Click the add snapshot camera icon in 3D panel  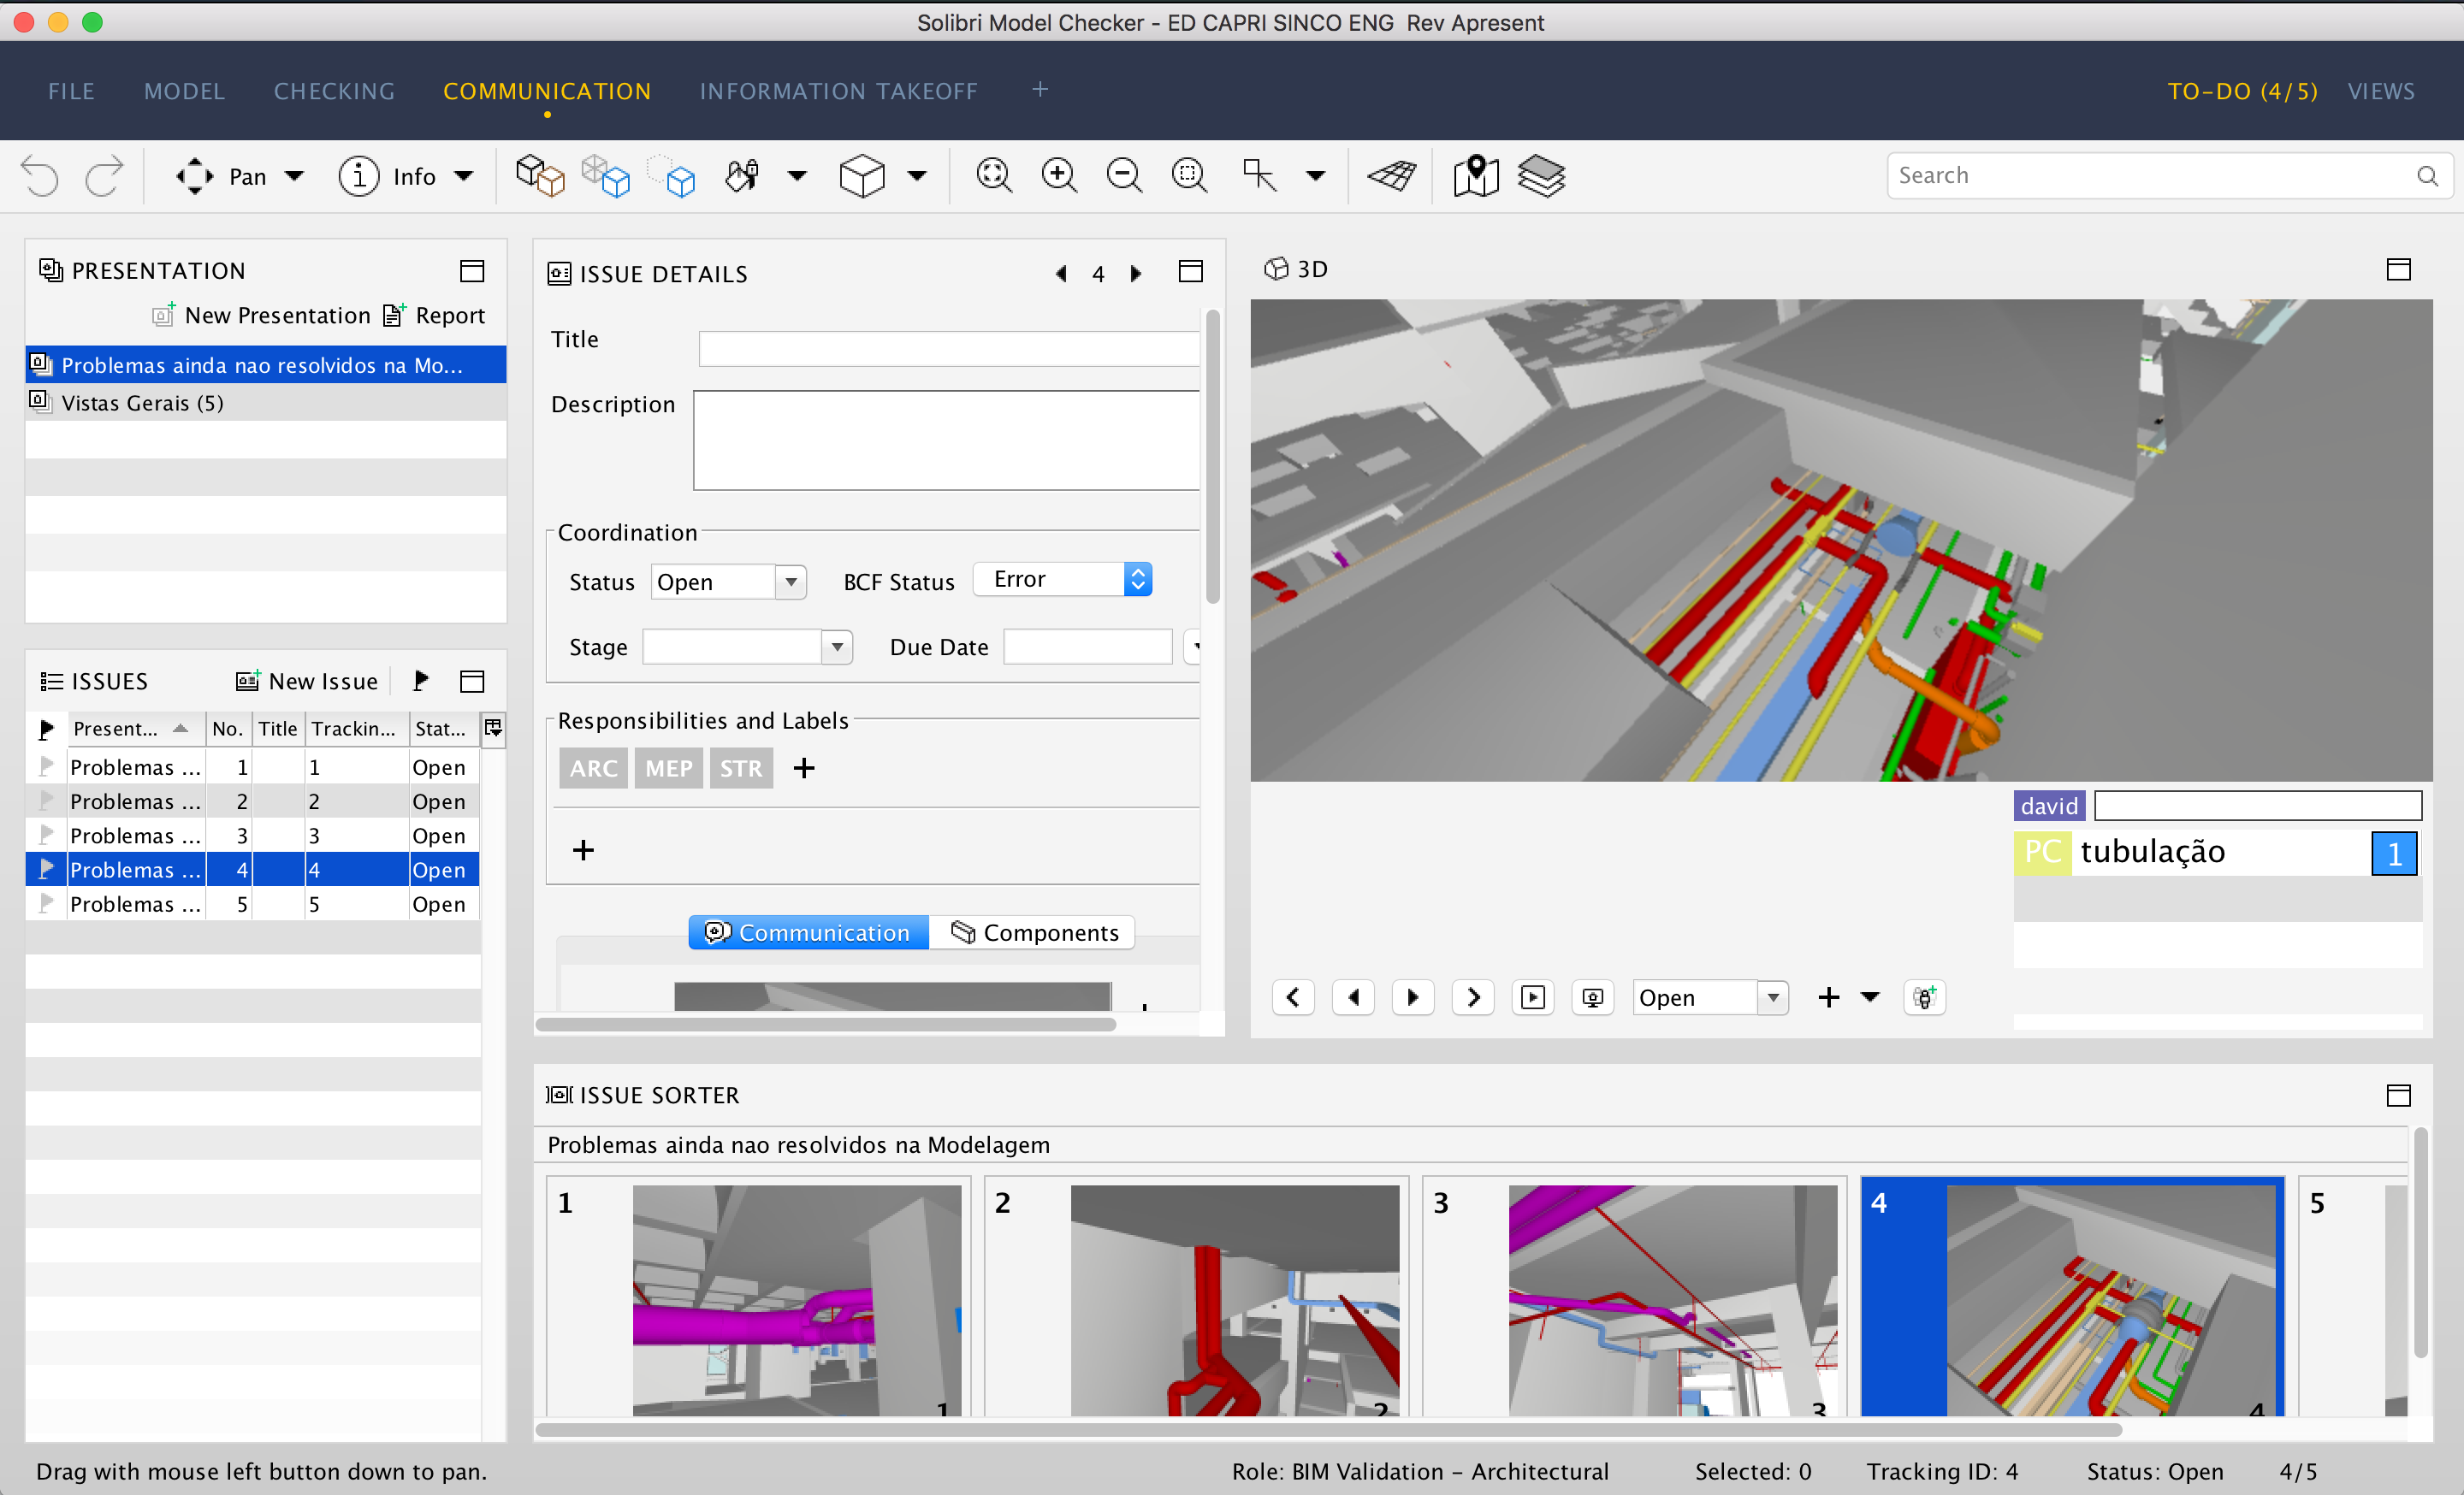(x=1925, y=997)
